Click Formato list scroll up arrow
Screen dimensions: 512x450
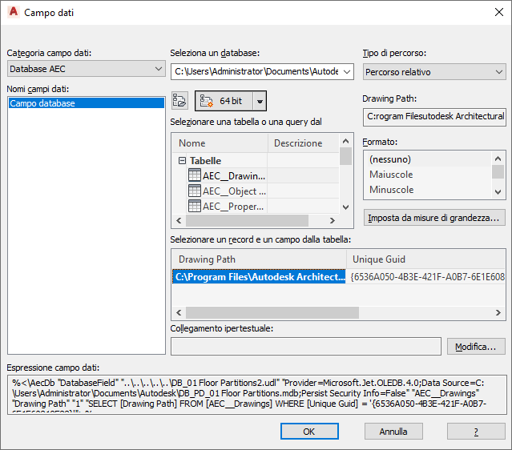pos(498,159)
